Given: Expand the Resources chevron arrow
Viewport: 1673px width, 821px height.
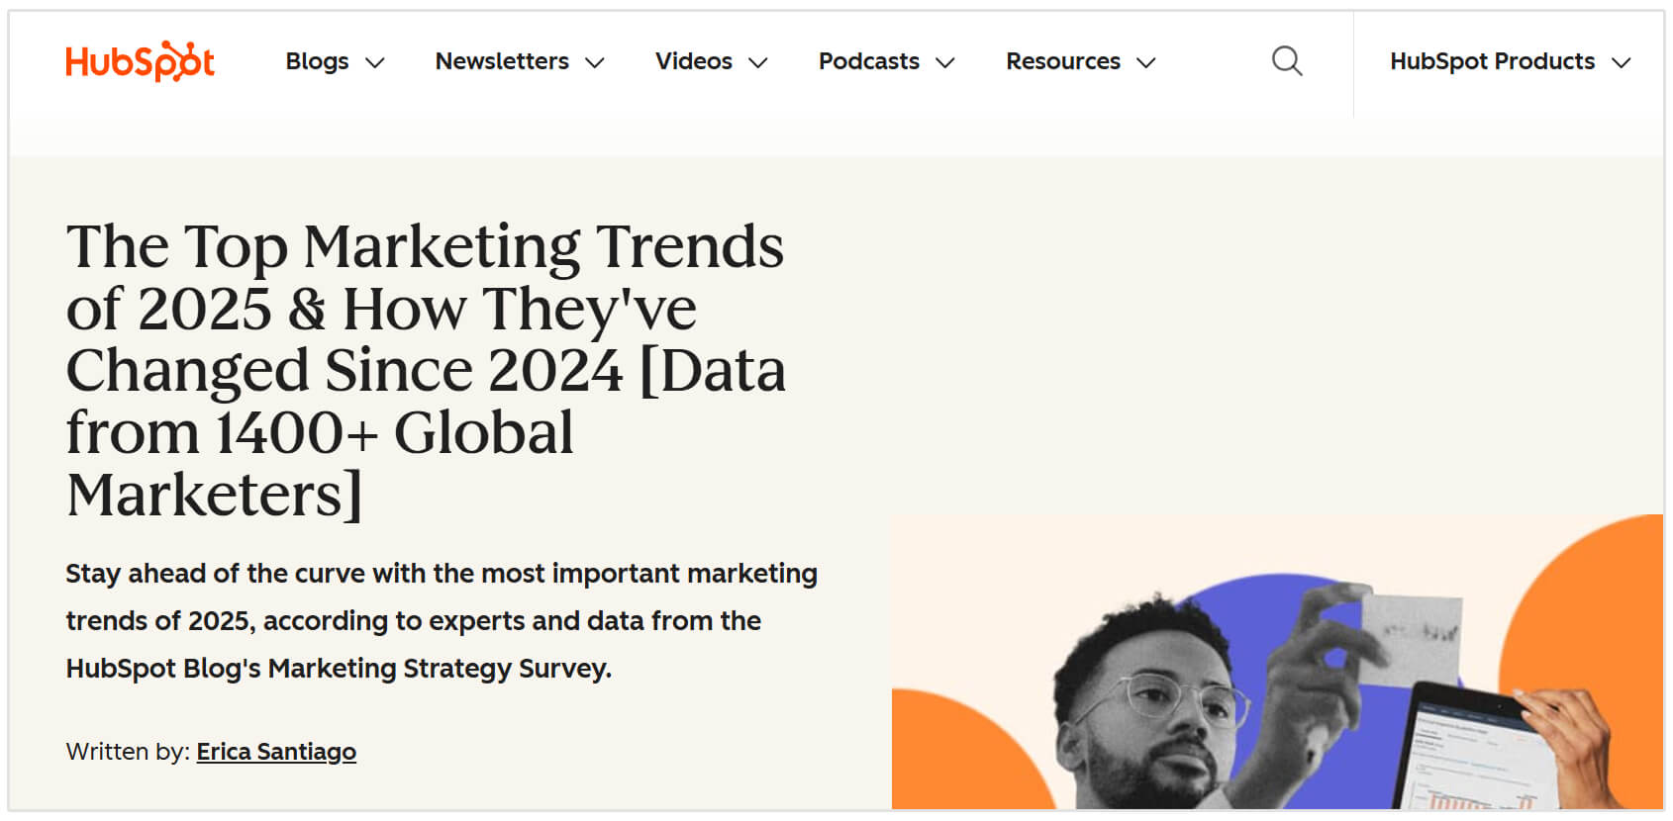Looking at the screenshot, I should pos(1146,63).
